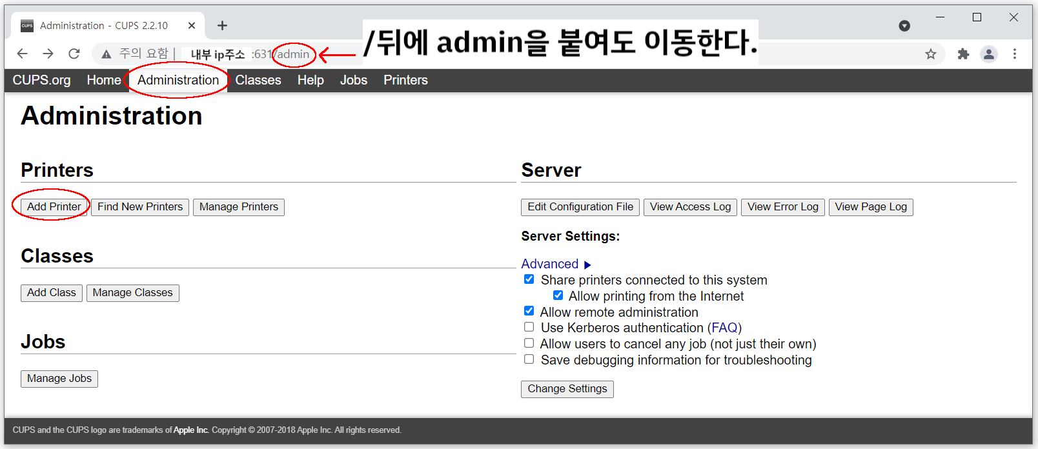The width and height of the screenshot is (1038, 449).
Task: Bookmark this page with the star icon
Action: (930, 54)
